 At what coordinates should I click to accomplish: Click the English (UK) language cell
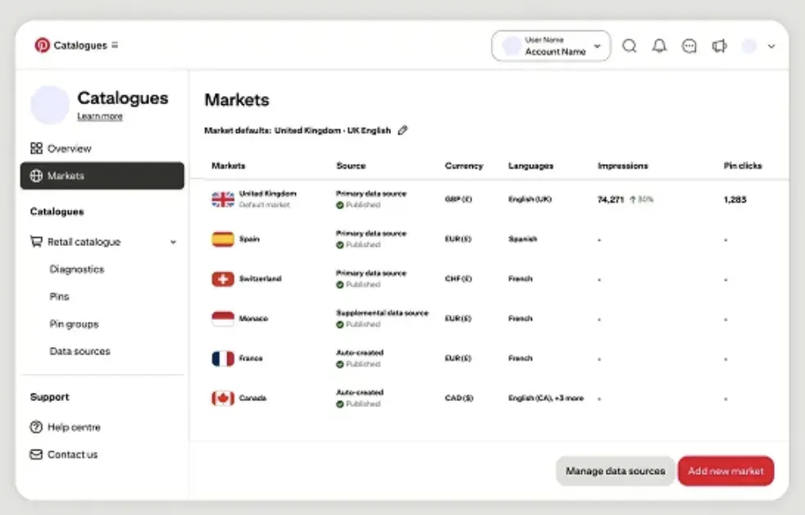[x=530, y=199]
